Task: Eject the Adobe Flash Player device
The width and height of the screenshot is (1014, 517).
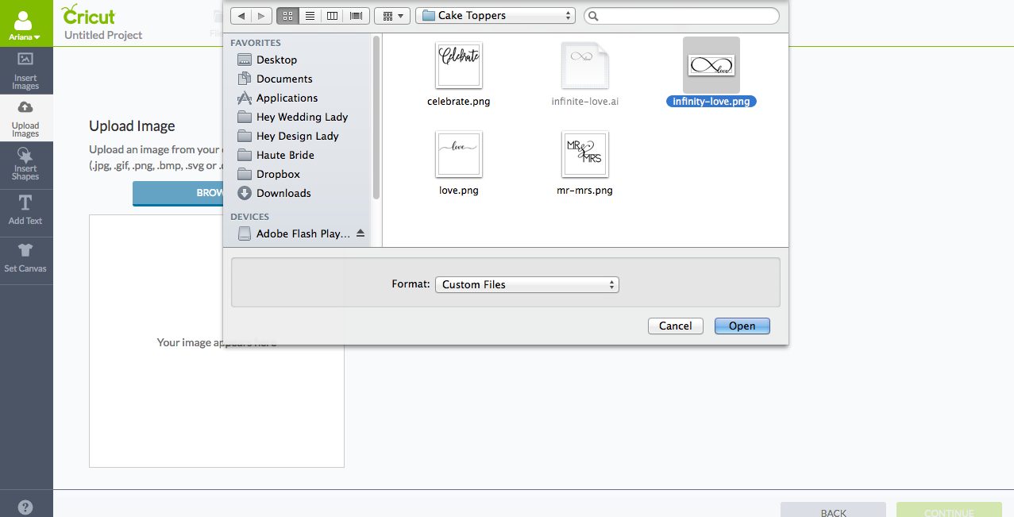Action: pos(360,233)
